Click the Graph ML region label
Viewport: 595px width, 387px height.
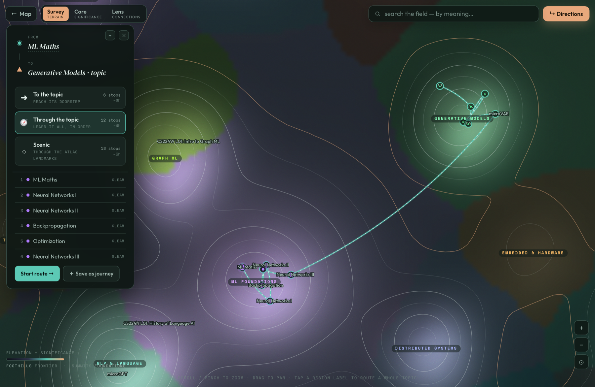(x=165, y=158)
